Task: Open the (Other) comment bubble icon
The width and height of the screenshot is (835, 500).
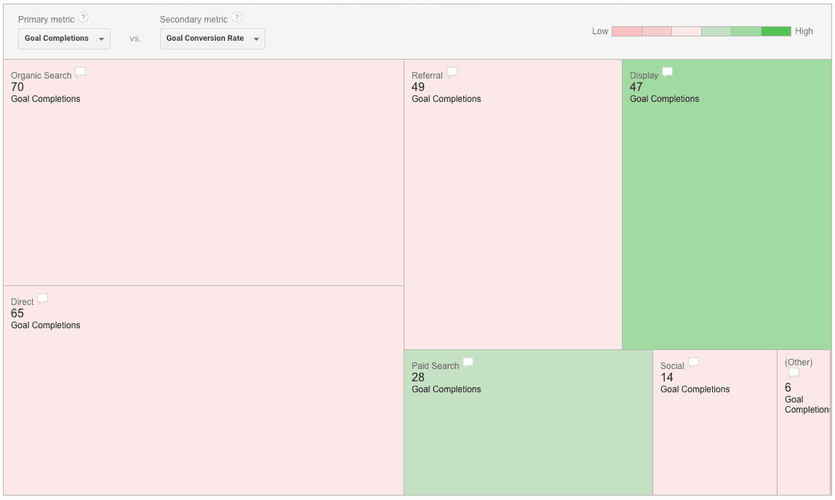Action: click(x=794, y=373)
